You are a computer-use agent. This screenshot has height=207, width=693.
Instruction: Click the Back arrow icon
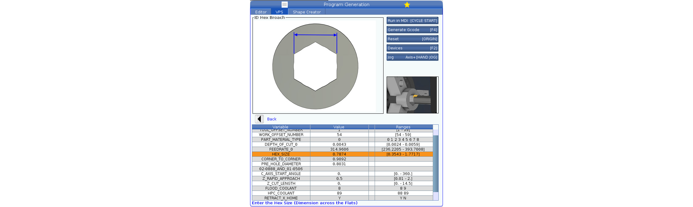click(x=259, y=119)
